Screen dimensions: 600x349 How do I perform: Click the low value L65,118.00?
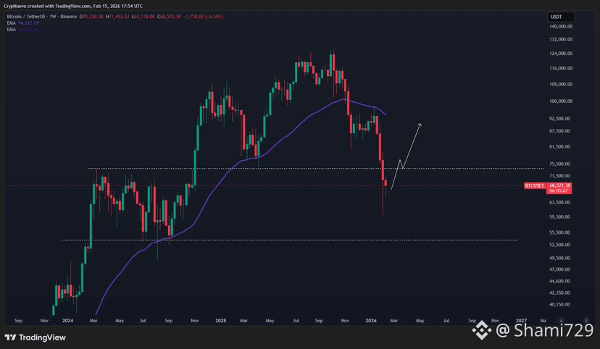[143, 17]
